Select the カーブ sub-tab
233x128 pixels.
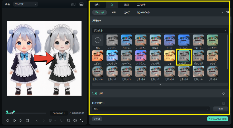[x=127, y=13]
